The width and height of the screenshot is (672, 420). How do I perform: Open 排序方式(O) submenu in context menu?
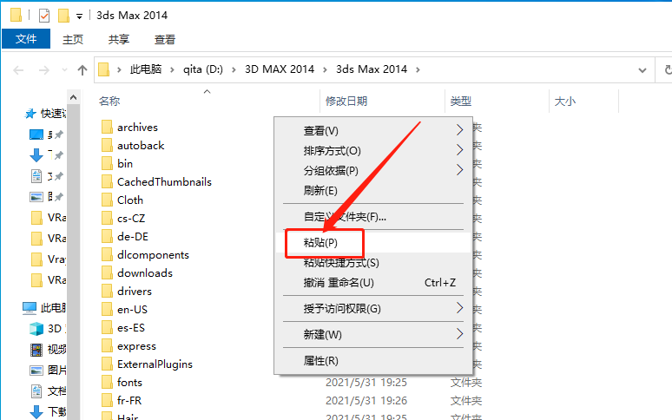pyautogui.click(x=373, y=151)
